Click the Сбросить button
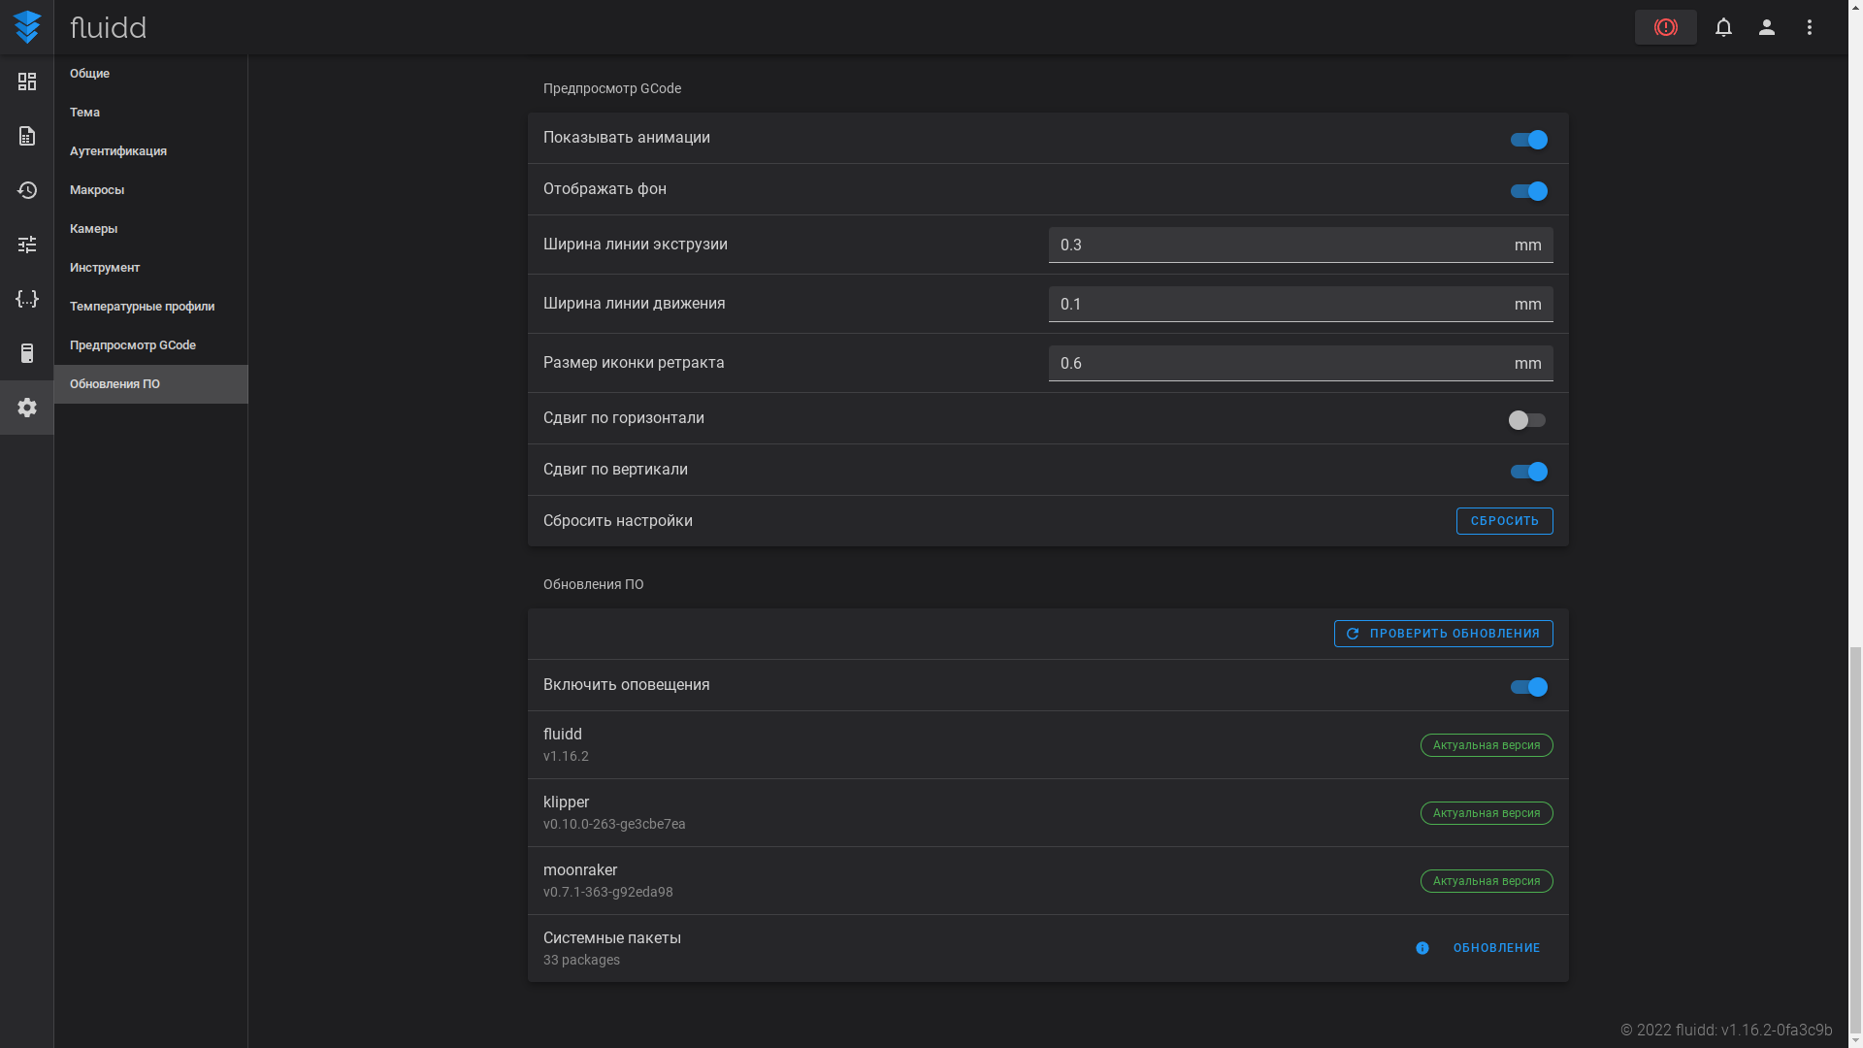This screenshot has height=1048, width=1863. [1504, 521]
